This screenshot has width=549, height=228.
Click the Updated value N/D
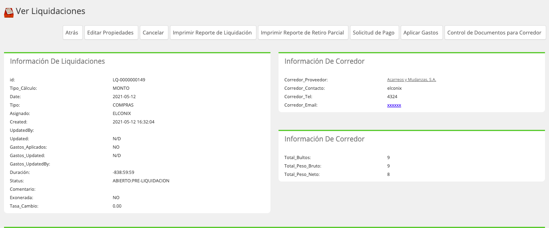117,139
